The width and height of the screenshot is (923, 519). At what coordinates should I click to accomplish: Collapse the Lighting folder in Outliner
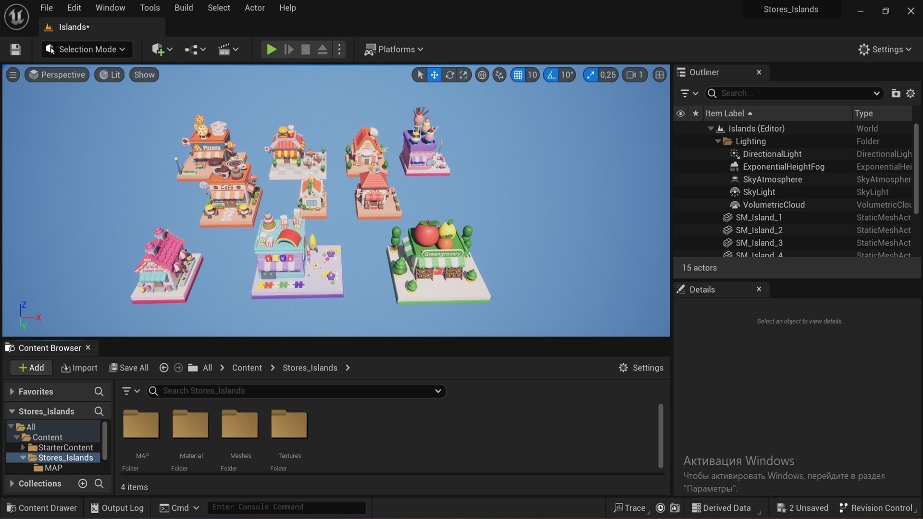point(718,141)
